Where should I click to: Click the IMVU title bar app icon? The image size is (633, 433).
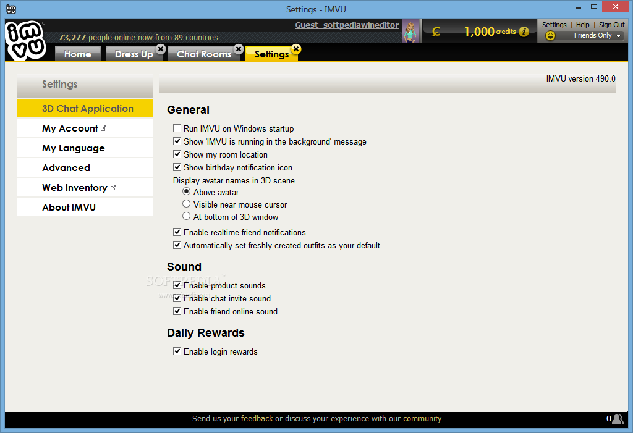coord(11,9)
